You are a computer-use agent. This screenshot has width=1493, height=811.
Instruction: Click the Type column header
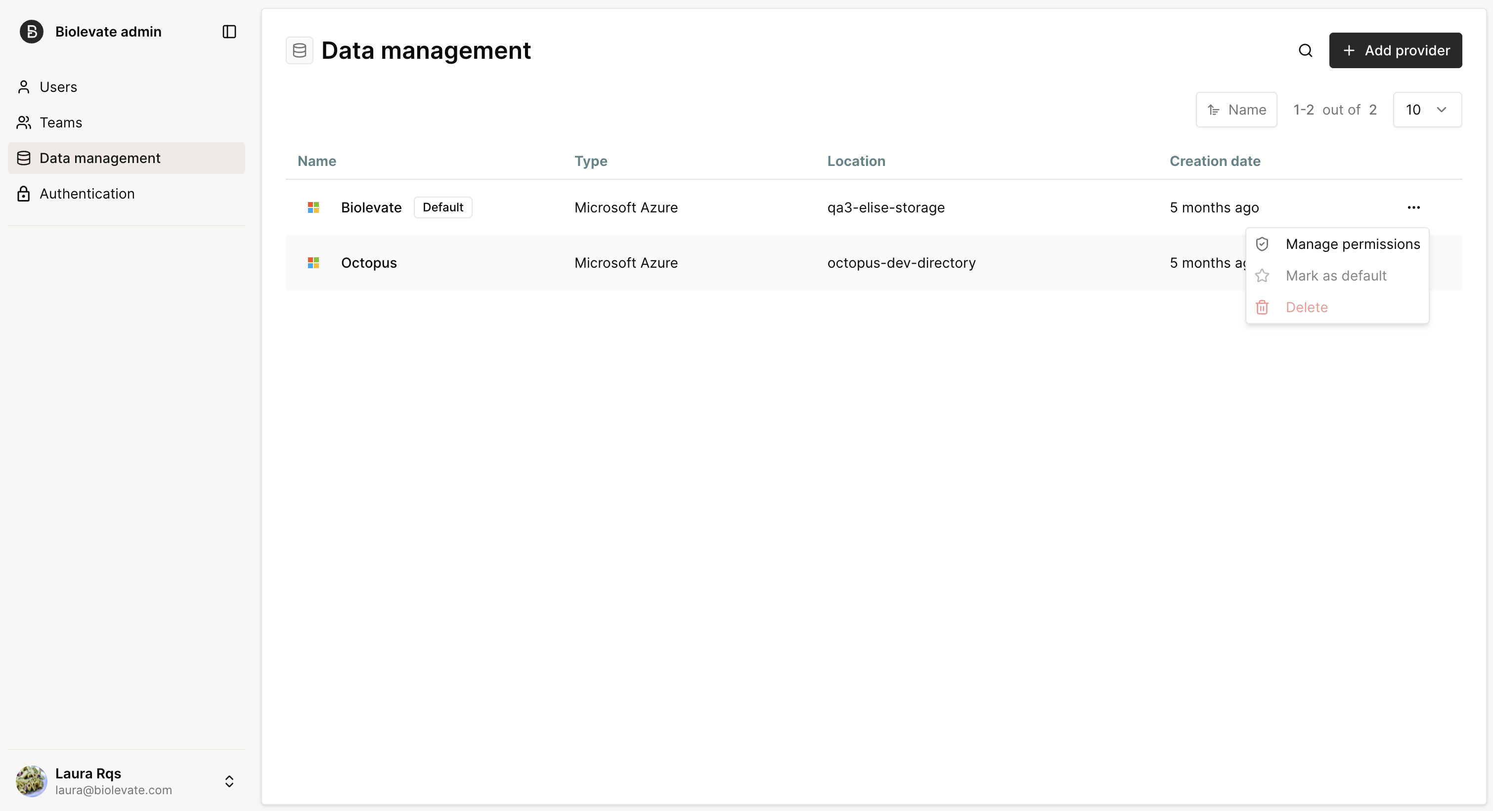click(591, 161)
